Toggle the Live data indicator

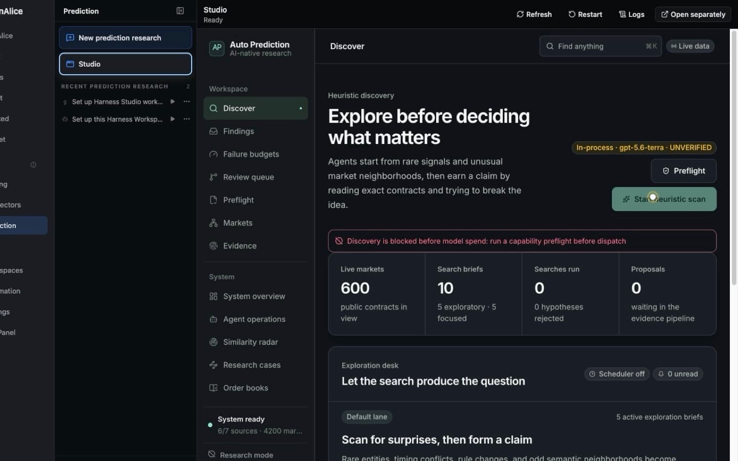coord(690,46)
